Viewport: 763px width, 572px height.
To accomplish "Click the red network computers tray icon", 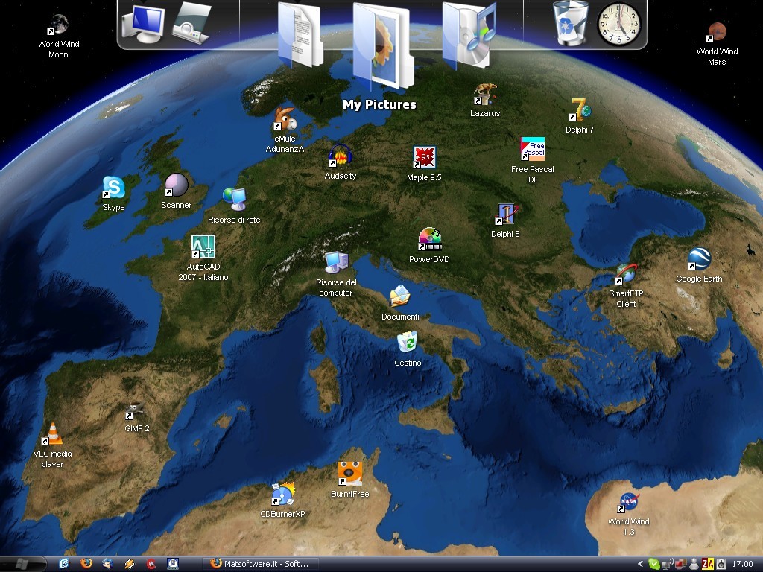I will [x=680, y=565].
